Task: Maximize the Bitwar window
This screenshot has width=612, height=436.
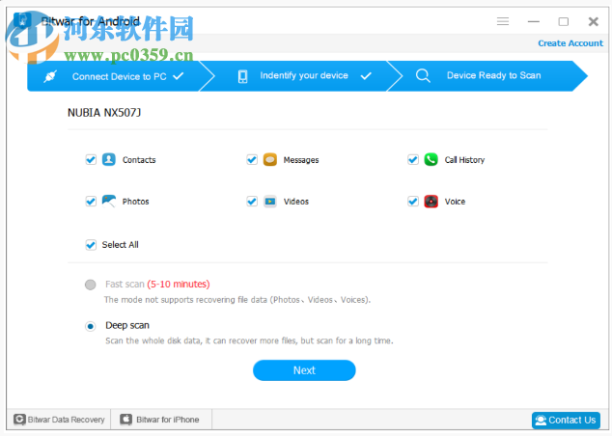Action: (563, 21)
